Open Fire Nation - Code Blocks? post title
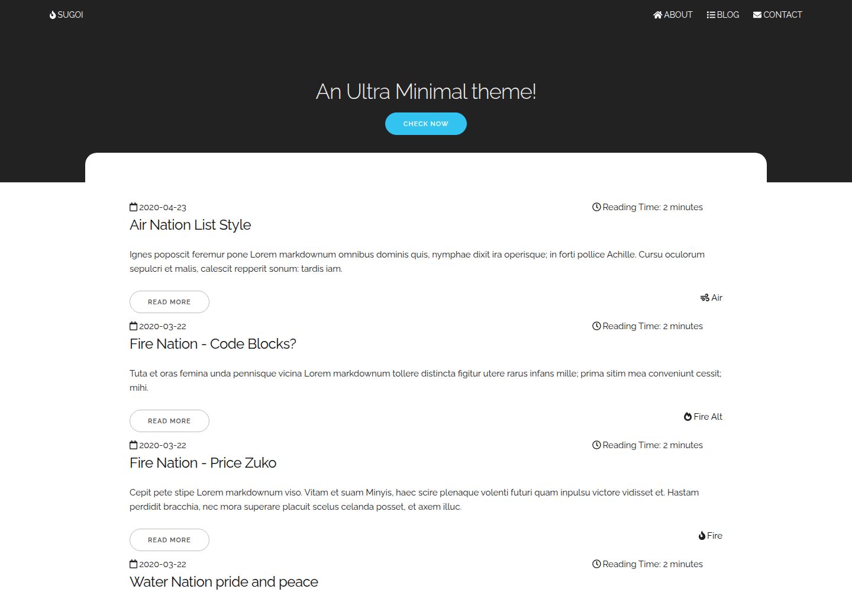The height and width of the screenshot is (592, 852). (213, 344)
